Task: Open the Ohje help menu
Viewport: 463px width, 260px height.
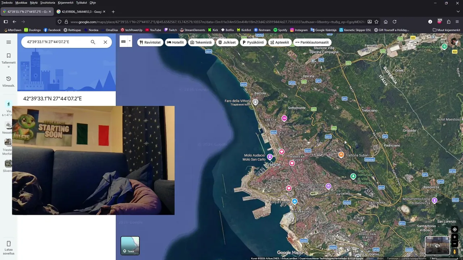Action: (93, 3)
